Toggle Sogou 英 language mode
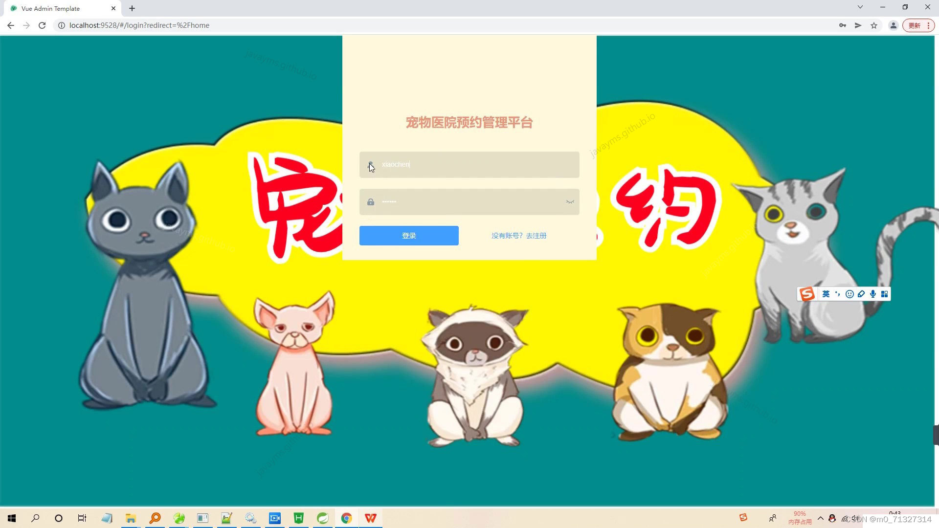This screenshot has width=939, height=528. point(826,294)
